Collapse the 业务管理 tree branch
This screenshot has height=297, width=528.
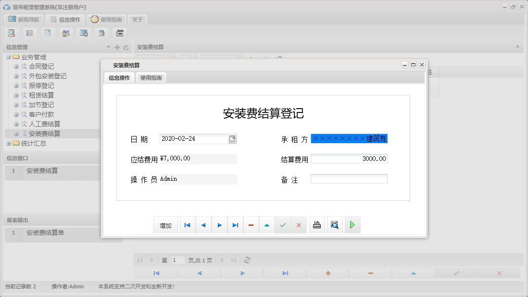coord(8,57)
